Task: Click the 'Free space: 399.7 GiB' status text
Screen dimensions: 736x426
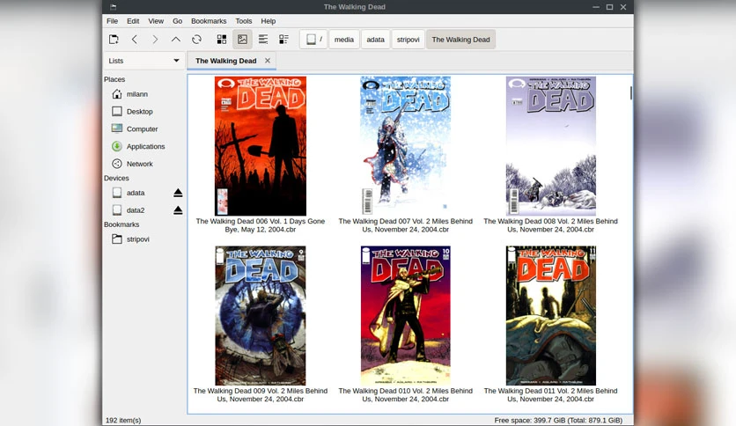Action: [x=558, y=421]
